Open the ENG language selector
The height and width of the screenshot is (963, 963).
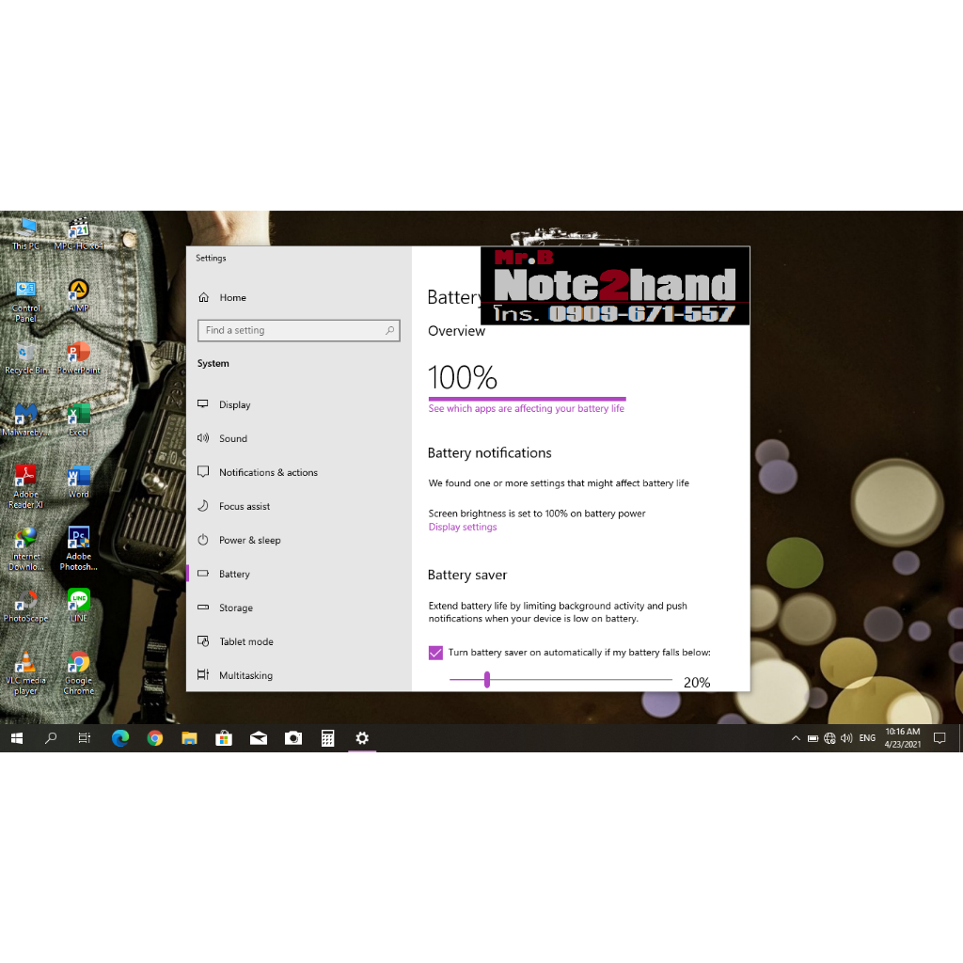(x=867, y=738)
